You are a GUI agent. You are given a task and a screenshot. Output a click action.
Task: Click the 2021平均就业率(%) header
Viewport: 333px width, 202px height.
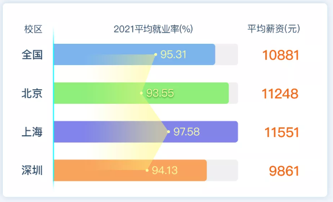point(153,29)
